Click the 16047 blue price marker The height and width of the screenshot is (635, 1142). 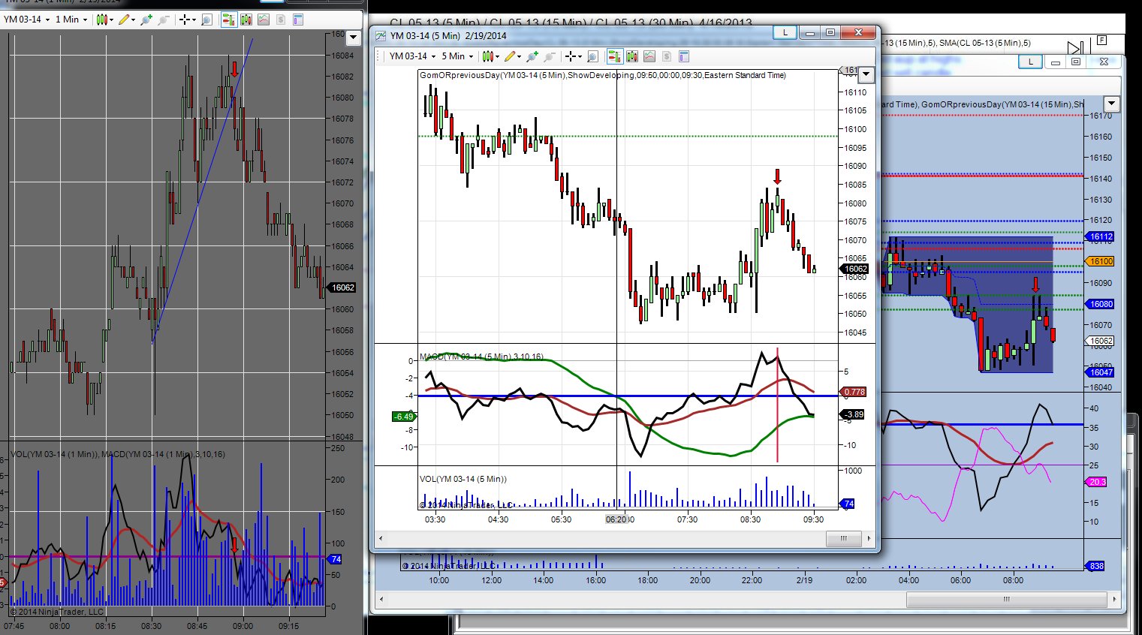[1101, 372]
